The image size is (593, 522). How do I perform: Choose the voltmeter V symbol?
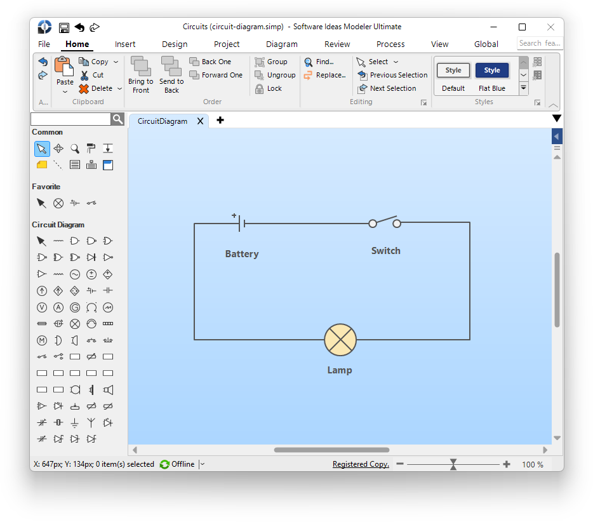(x=42, y=307)
